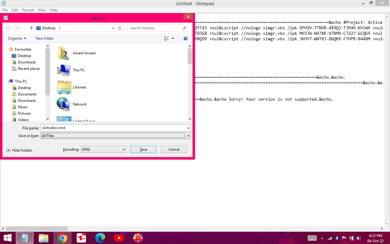Select the Junaid Ansaari folder icon
The width and height of the screenshot is (390, 244).
[64, 53]
